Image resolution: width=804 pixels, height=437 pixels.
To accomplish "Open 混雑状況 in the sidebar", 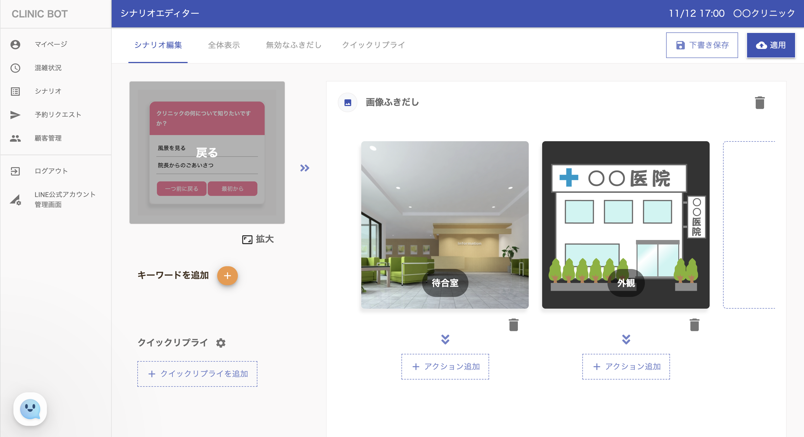I will 48,68.
